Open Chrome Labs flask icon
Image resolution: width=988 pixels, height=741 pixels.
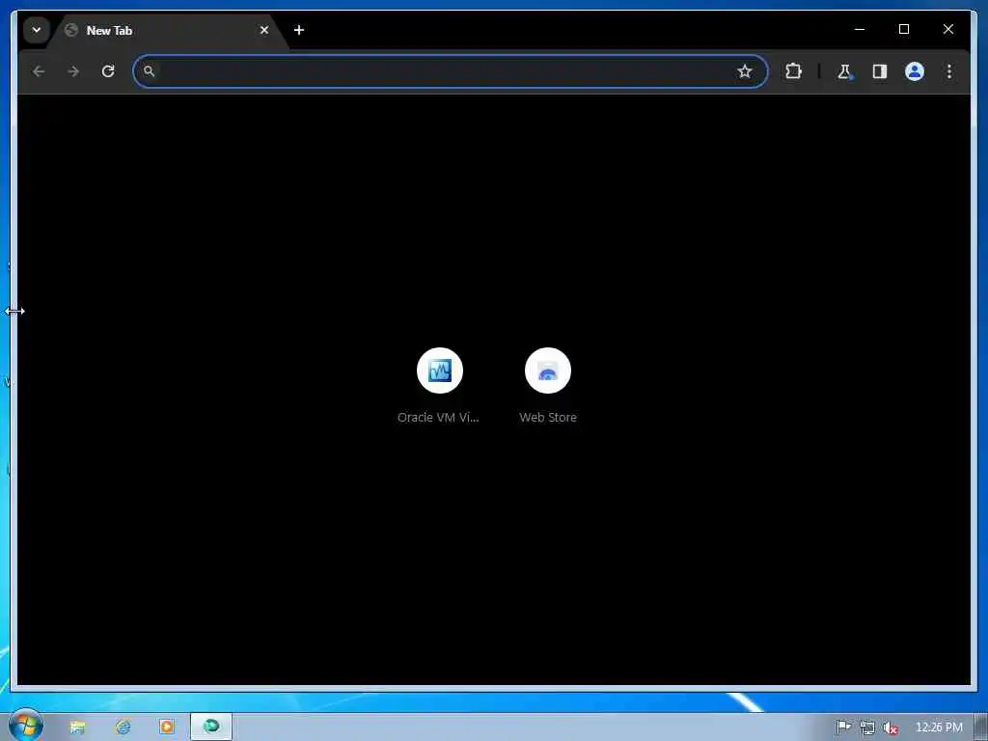845,71
